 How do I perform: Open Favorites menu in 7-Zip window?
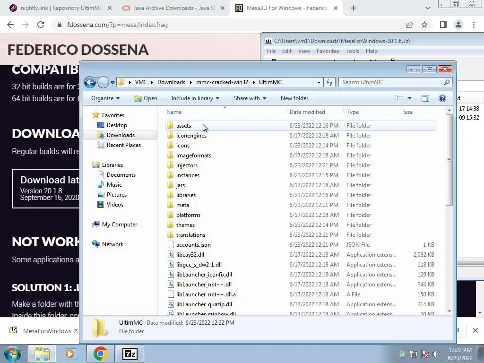point(328,51)
